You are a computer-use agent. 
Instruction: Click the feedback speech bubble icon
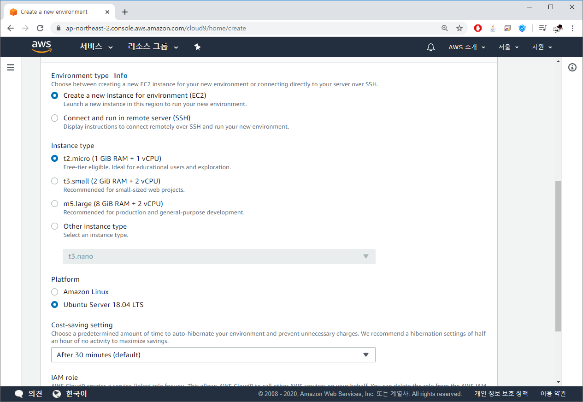[19, 394]
